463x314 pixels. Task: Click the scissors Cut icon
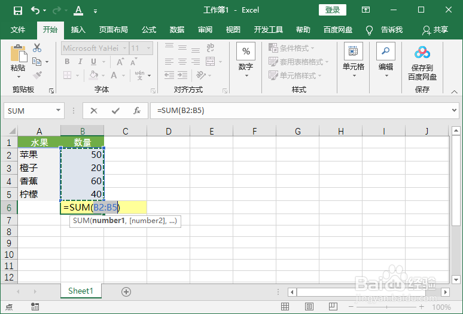coord(37,47)
